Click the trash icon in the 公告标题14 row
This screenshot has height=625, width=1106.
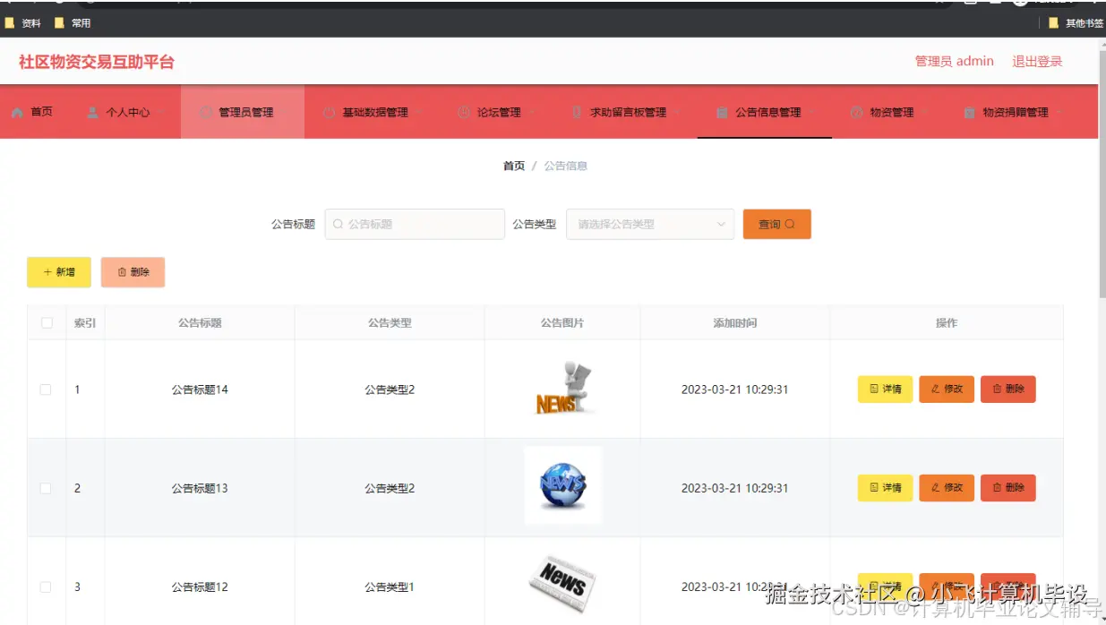coord(997,389)
